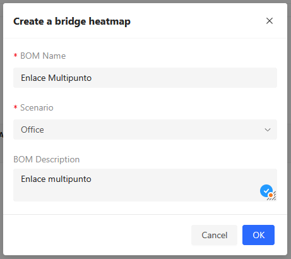Place cursor on Enlace Multipunto name text
Image resolution: width=291 pixels, height=259 pixels.
(x=56, y=78)
